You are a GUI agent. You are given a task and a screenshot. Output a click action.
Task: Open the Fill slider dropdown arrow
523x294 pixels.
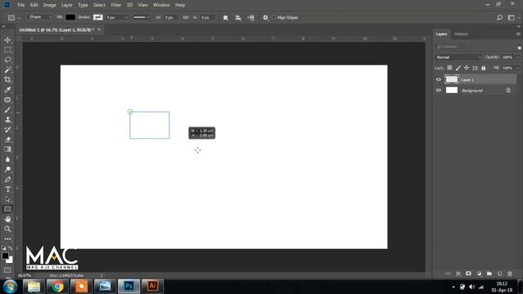[x=518, y=68]
